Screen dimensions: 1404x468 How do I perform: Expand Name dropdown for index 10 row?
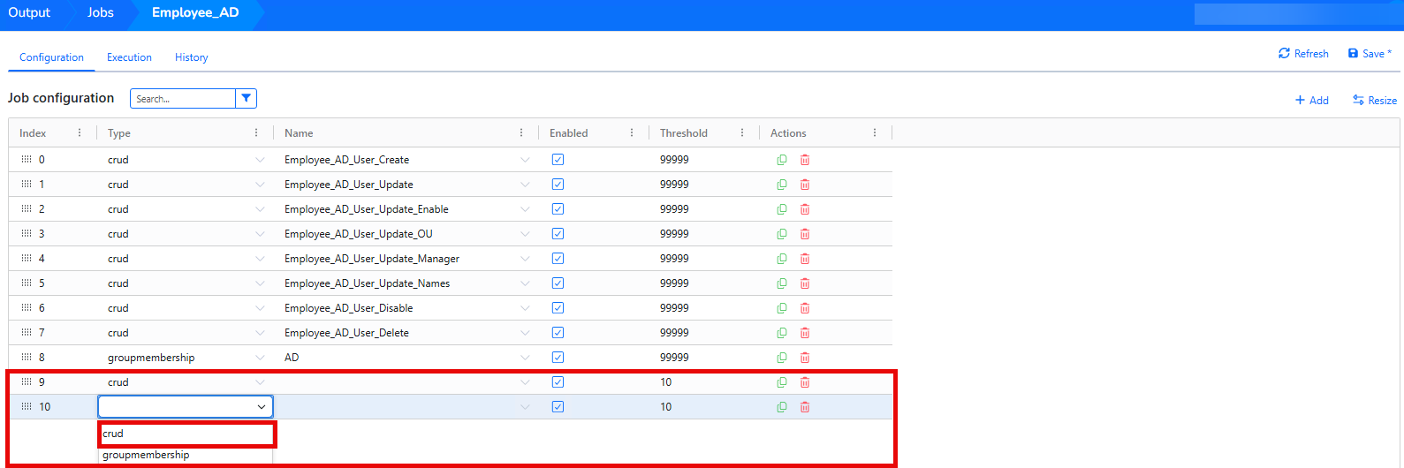point(525,407)
